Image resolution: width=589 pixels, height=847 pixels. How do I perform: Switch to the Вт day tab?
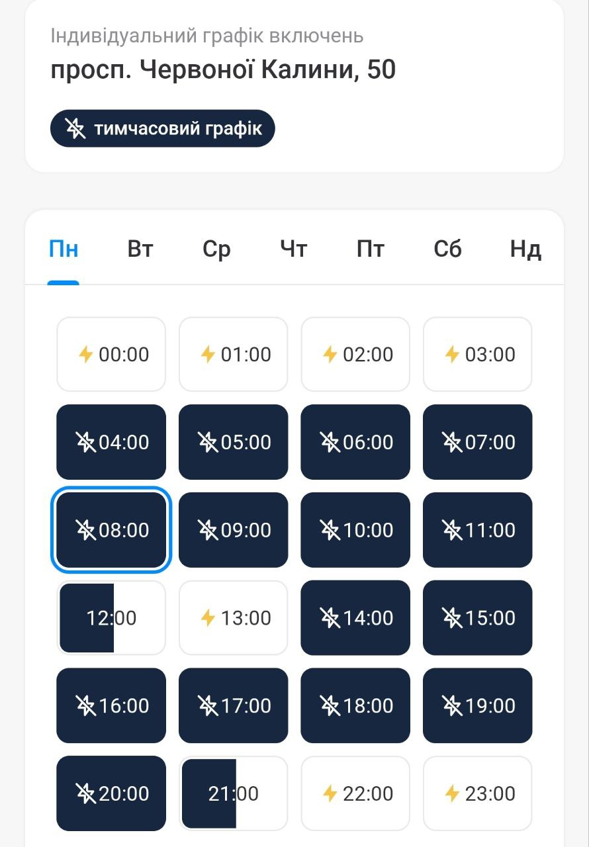pyautogui.click(x=140, y=249)
